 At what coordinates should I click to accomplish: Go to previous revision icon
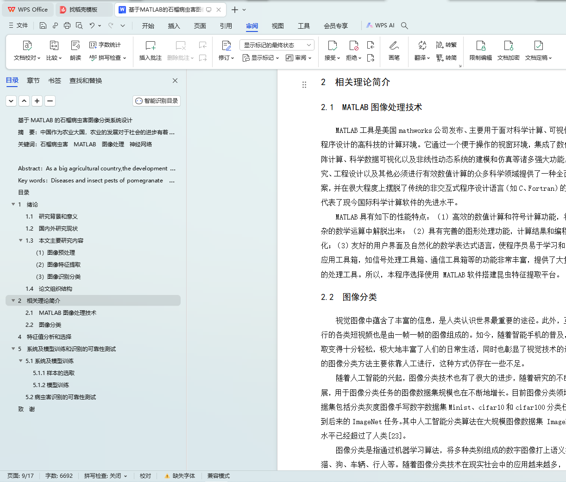click(371, 45)
